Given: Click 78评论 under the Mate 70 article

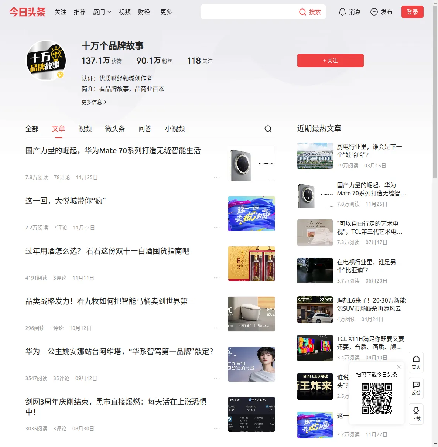Looking at the screenshot, I should 62,177.
